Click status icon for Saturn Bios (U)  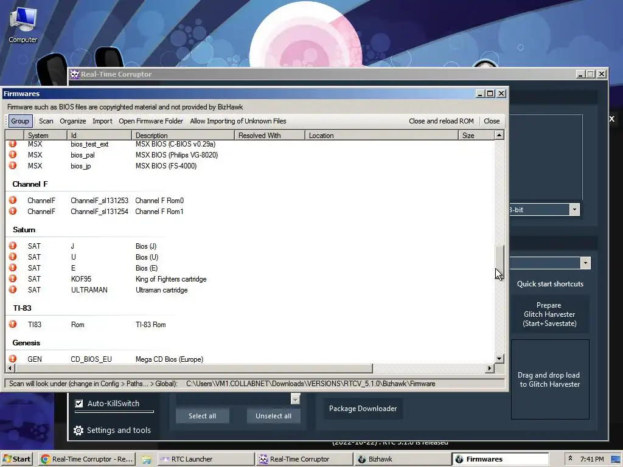pyautogui.click(x=13, y=257)
